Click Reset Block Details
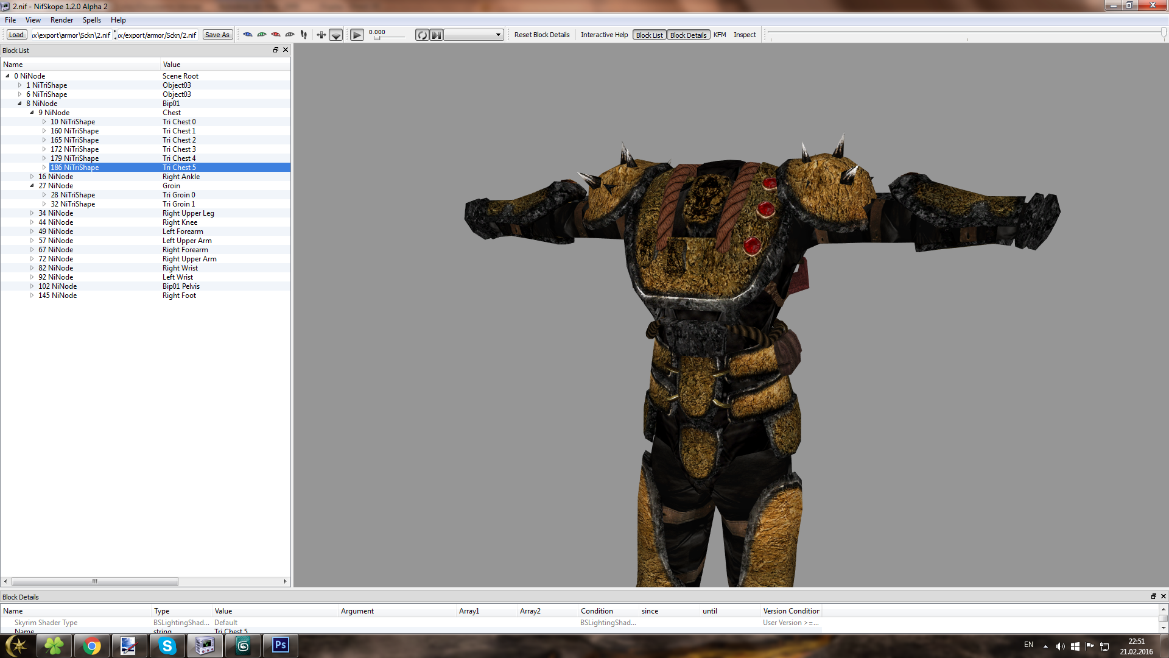The width and height of the screenshot is (1169, 658). pos(542,35)
